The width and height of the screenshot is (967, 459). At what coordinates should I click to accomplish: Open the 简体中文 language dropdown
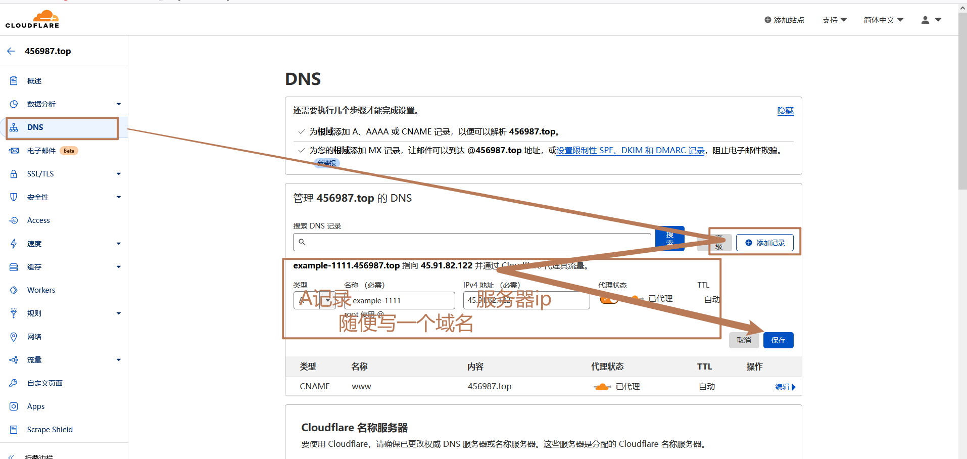883,20
